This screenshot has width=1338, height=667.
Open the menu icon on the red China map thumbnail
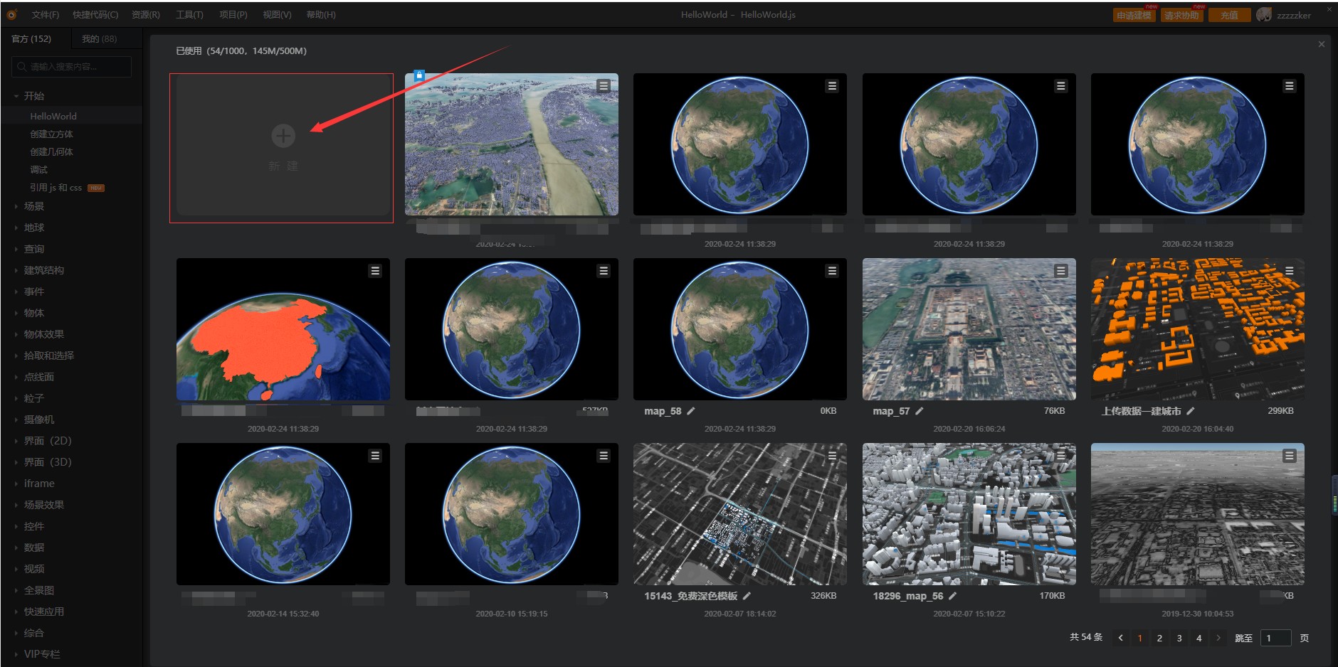(x=375, y=271)
